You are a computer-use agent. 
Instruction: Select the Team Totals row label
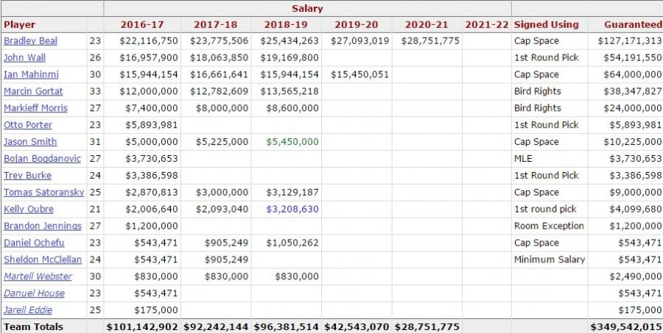(33, 327)
